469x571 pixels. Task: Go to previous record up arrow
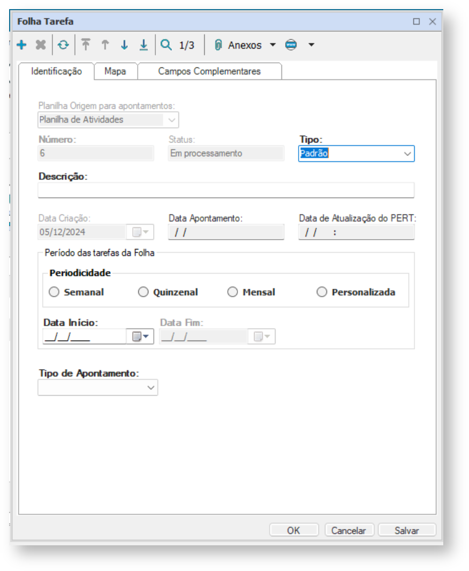105,45
